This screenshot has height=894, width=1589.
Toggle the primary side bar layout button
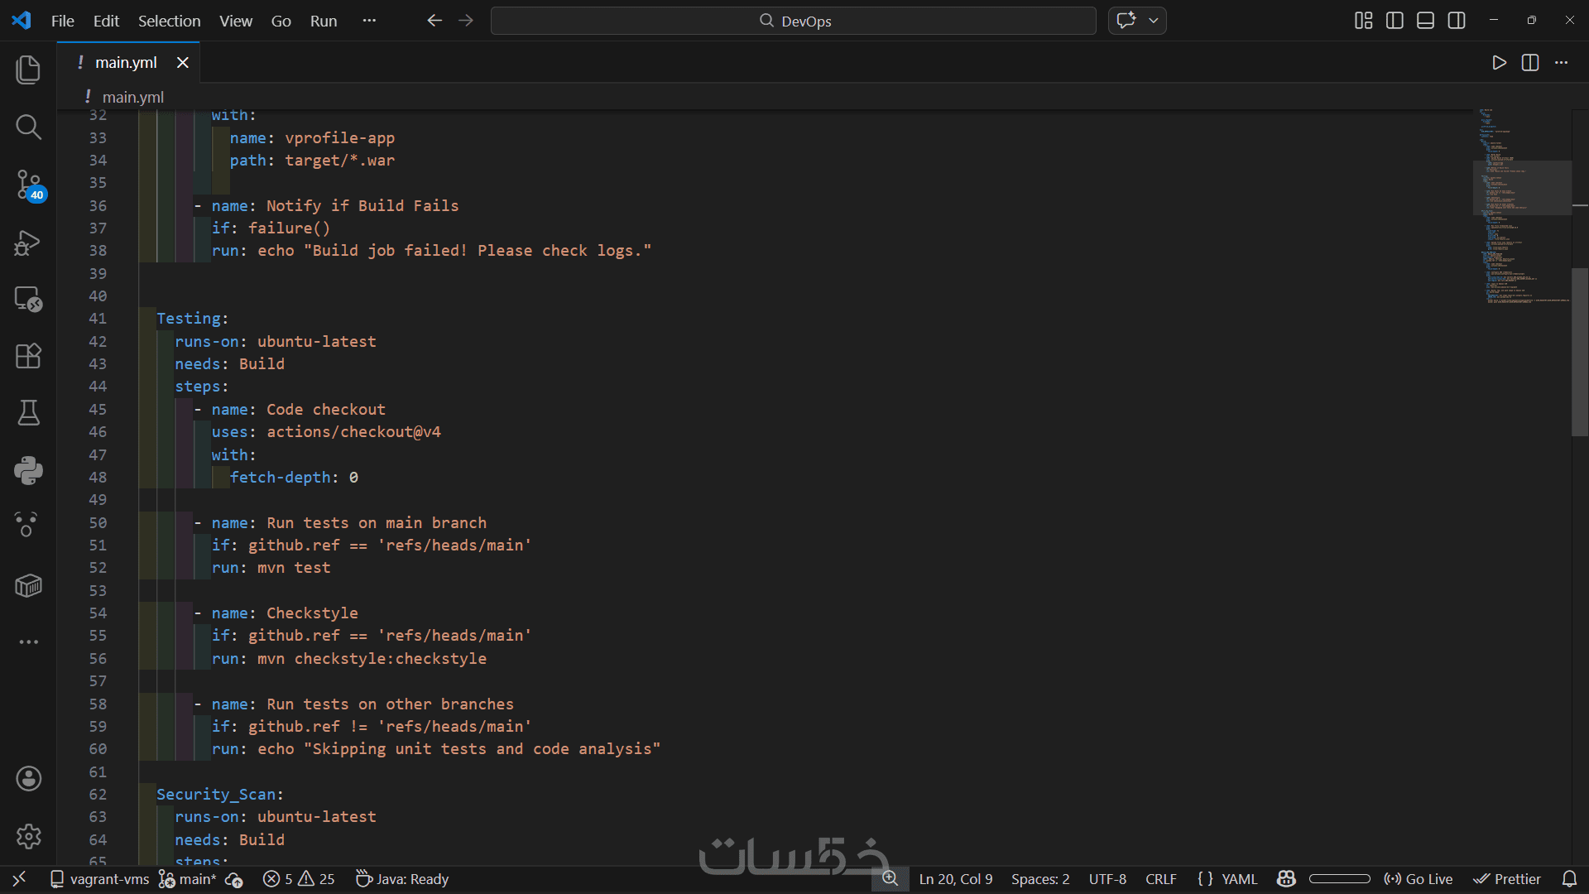pos(1395,21)
